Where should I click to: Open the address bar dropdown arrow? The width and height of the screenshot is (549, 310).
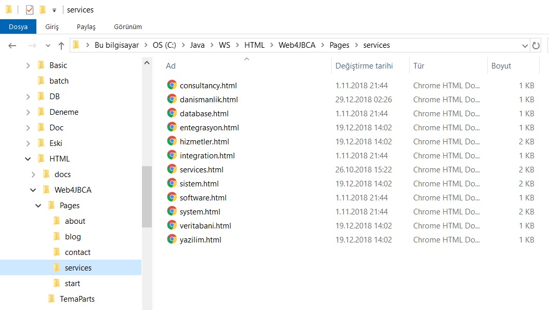525,45
